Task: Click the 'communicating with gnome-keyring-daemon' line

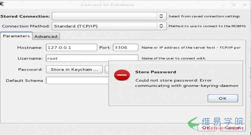Action: [x=187, y=86]
